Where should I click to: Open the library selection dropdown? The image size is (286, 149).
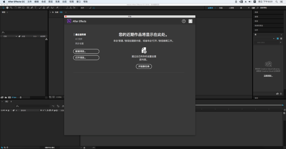pyautogui.click(x=265, y=39)
